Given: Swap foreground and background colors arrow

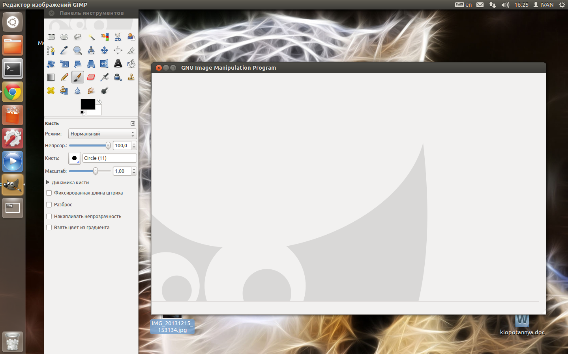Looking at the screenshot, I should click(99, 101).
